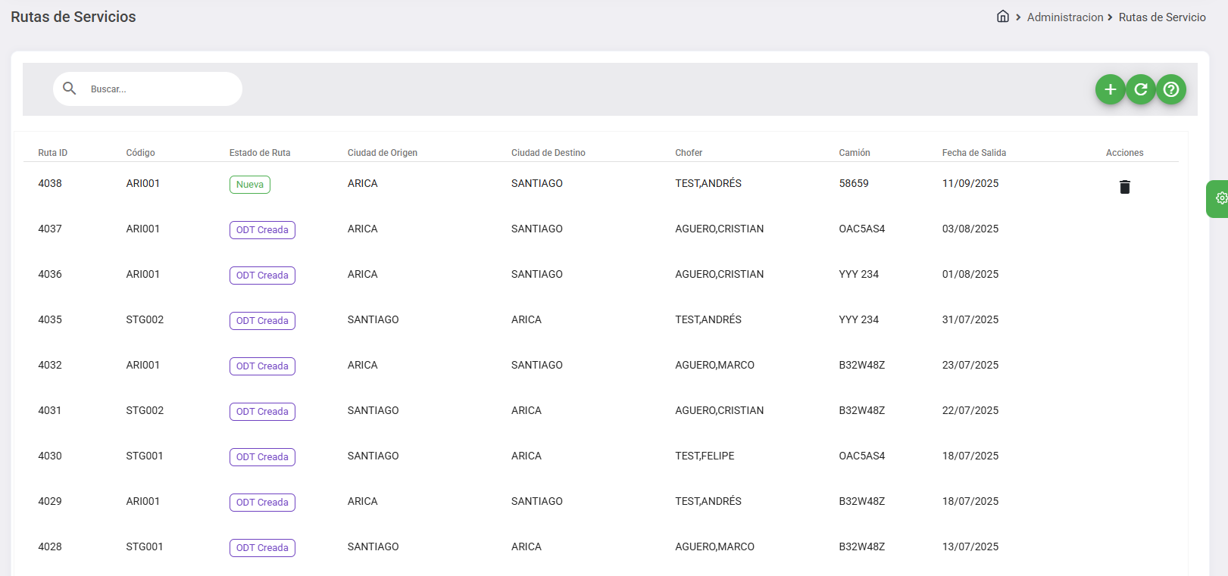Sort by Estado de Ruta column header

[260, 153]
